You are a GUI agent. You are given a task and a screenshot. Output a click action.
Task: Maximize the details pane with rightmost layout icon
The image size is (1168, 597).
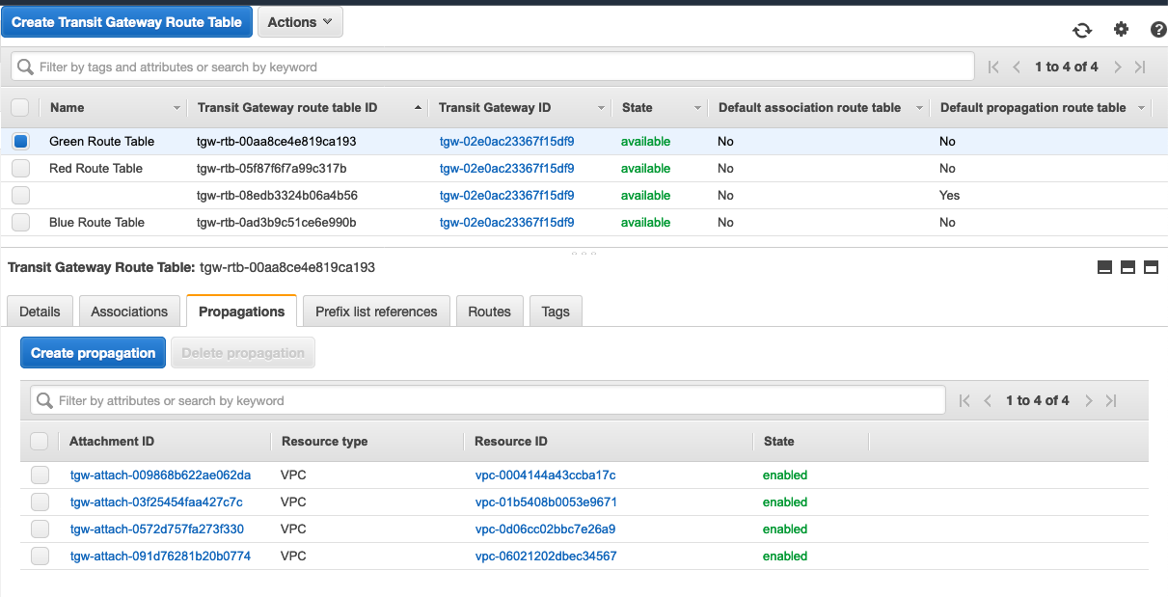[1151, 267]
